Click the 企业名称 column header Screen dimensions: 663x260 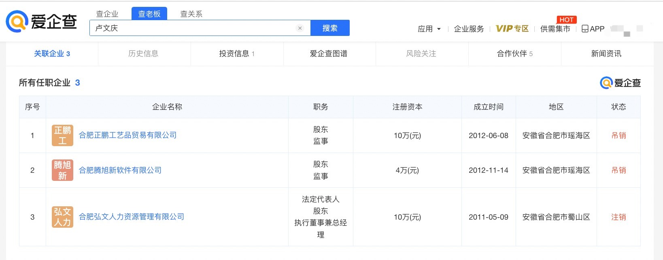[x=167, y=107]
